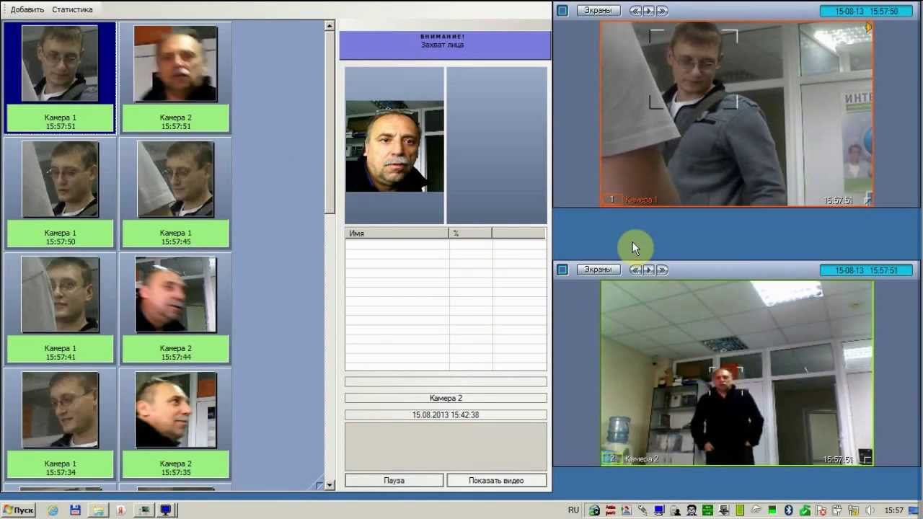
Task: Click the floppy disk save icon in taskbar
Action: pos(75,510)
